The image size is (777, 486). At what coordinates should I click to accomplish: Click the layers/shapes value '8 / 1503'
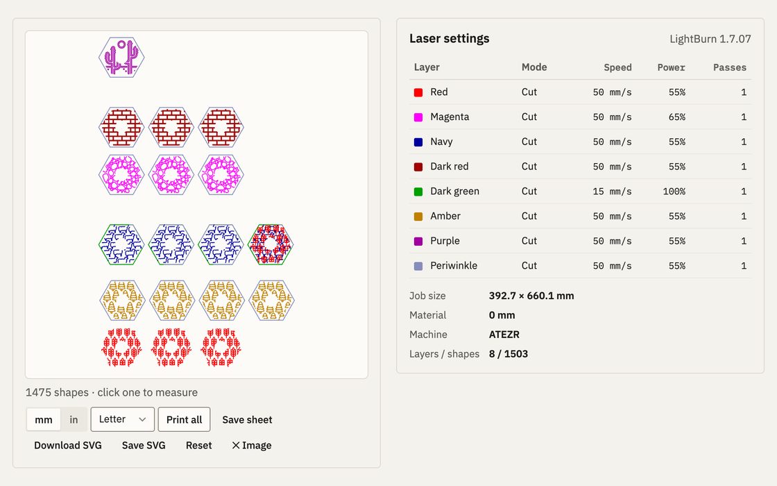click(x=508, y=353)
